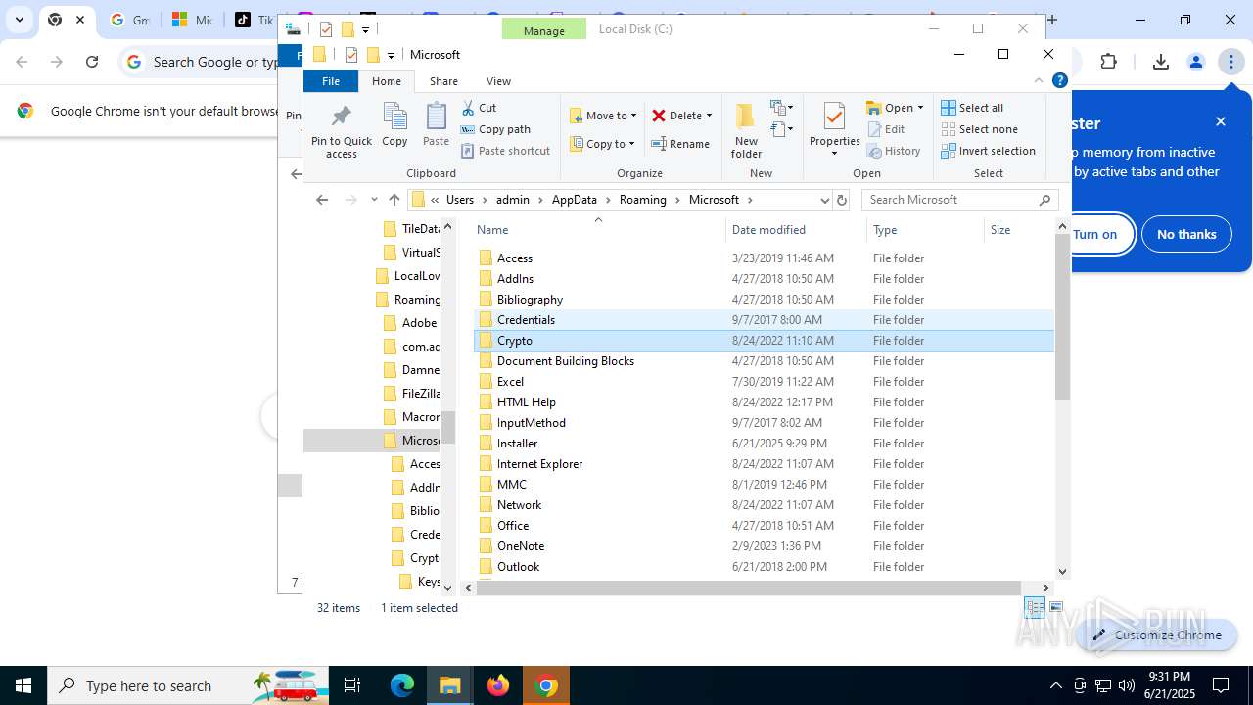This screenshot has width=1253, height=705.
Task: Open Chrome Downloads icon
Action: pos(1161,62)
